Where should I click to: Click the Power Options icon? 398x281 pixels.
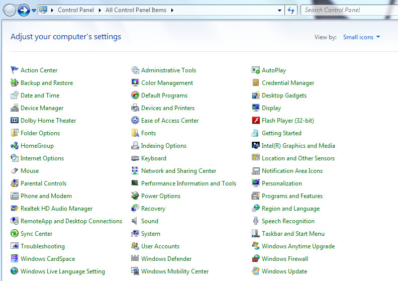tap(135, 196)
